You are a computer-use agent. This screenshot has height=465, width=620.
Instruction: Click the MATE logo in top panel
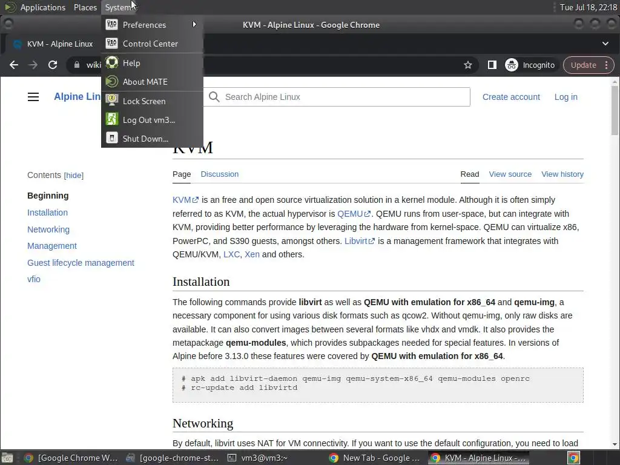pos(10,7)
